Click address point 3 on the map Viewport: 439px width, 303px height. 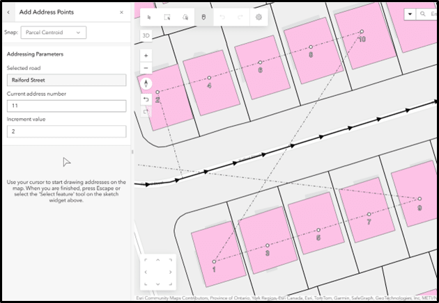(268, 245)
